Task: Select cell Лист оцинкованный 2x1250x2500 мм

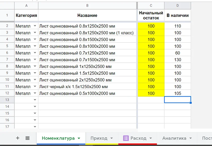Action: point(87,80)
